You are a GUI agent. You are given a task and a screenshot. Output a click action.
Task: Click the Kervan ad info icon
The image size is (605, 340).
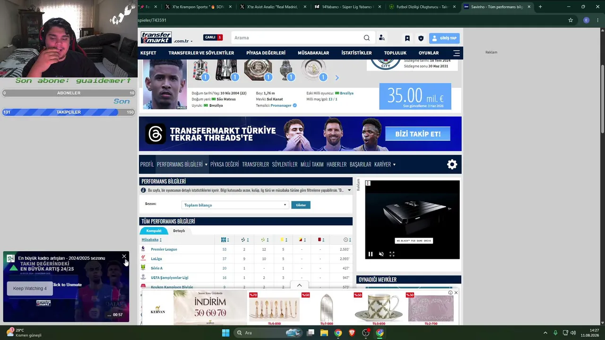click(450, 293)
